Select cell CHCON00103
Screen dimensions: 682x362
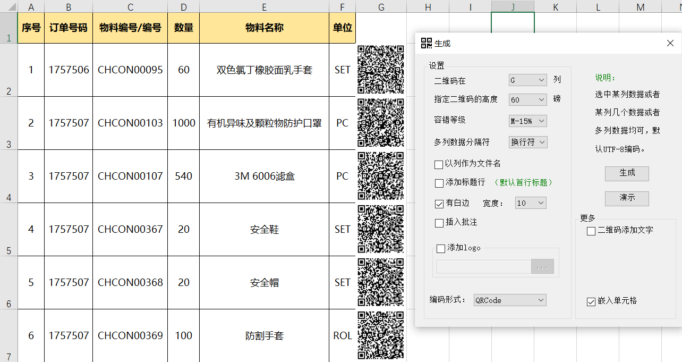point(130,123)
